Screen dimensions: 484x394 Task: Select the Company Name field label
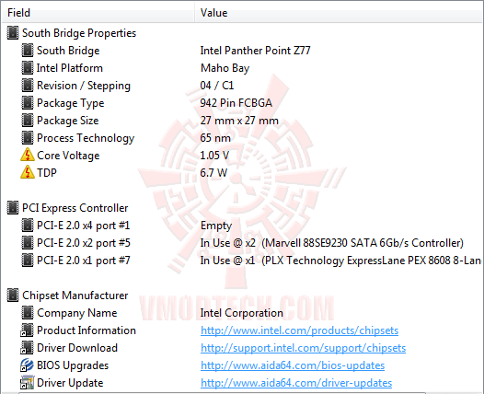[x=77, y=313]
